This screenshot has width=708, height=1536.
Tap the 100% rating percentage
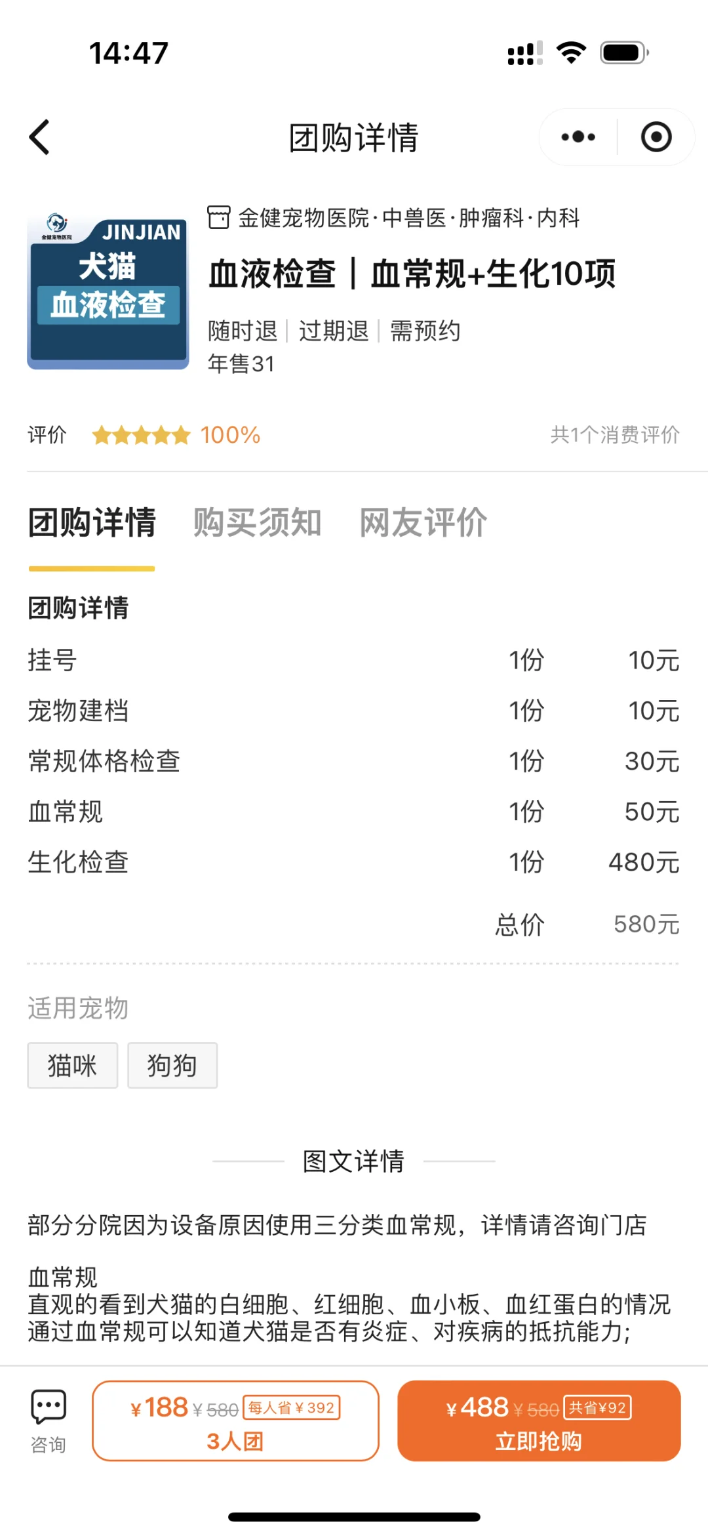click(x=230, y=435)
